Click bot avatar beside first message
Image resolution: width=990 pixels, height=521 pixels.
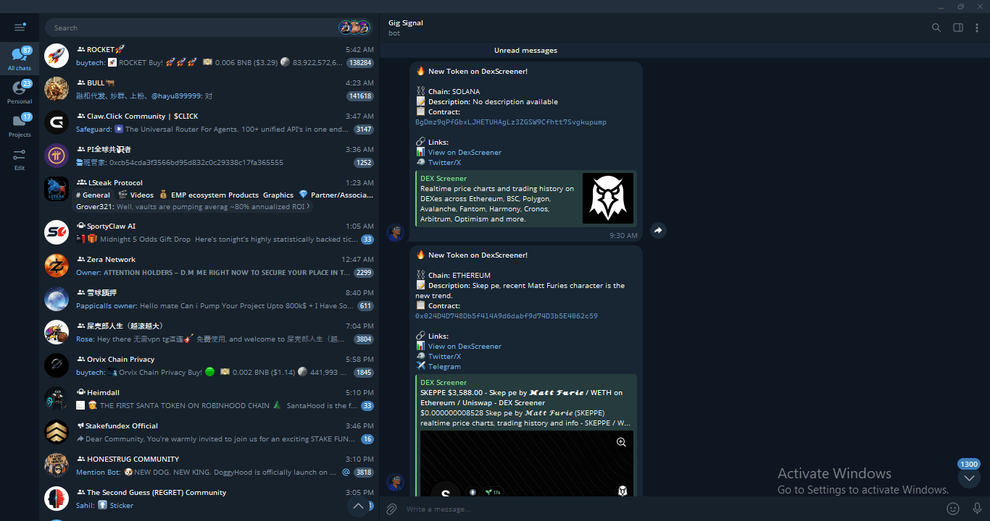pos(395,232)
